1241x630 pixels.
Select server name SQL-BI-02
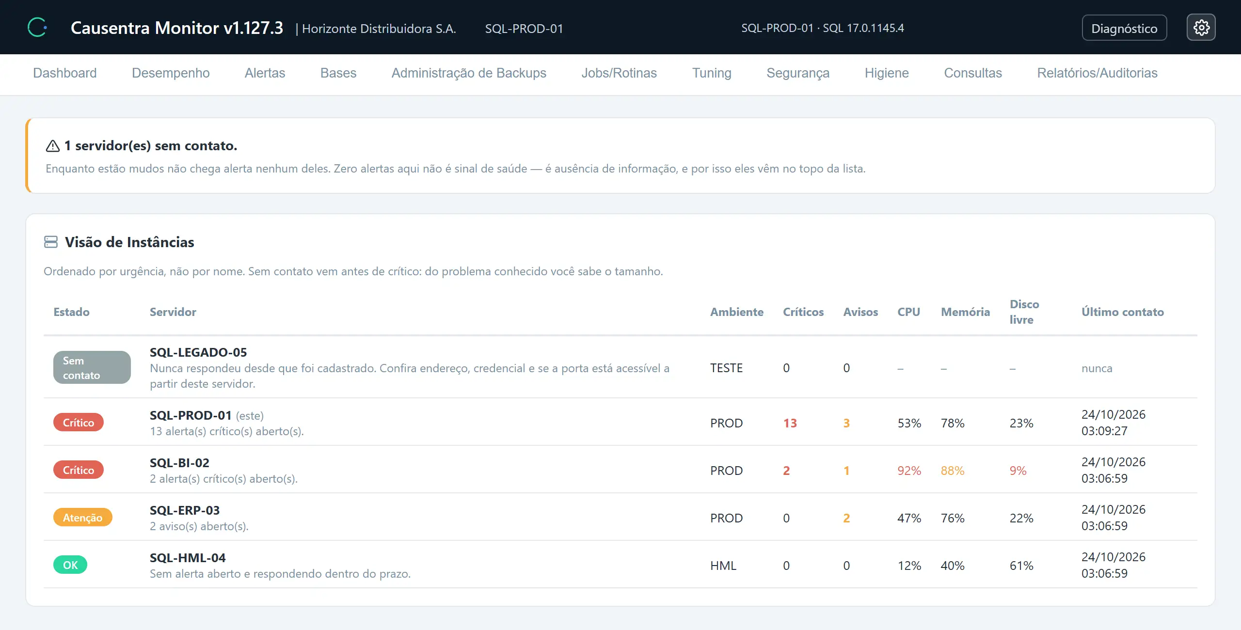click(179, 463)
